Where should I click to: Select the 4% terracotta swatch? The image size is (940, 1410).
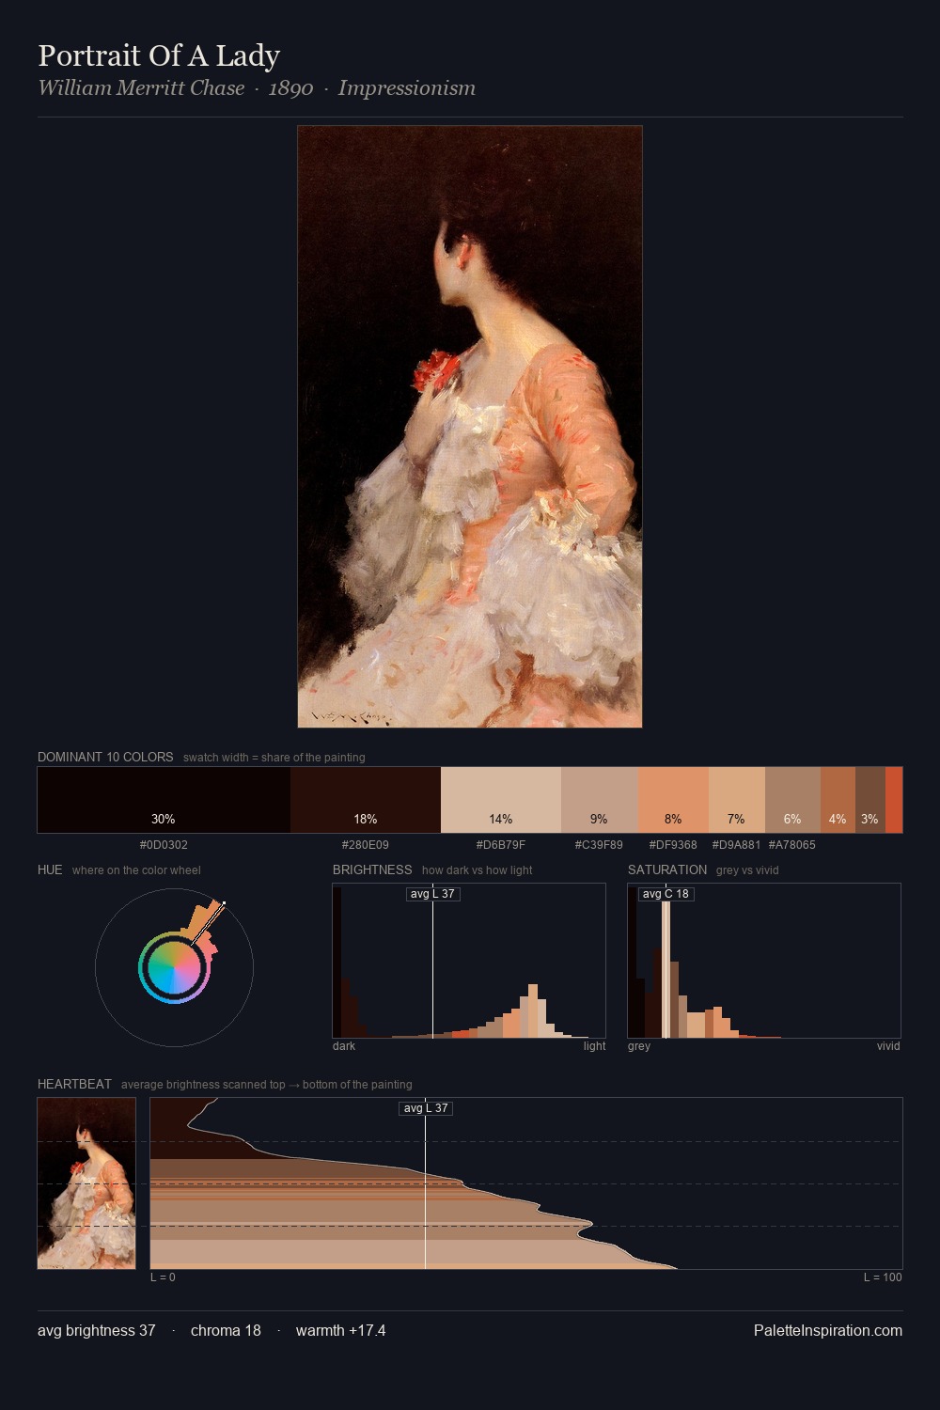(838, 800)
